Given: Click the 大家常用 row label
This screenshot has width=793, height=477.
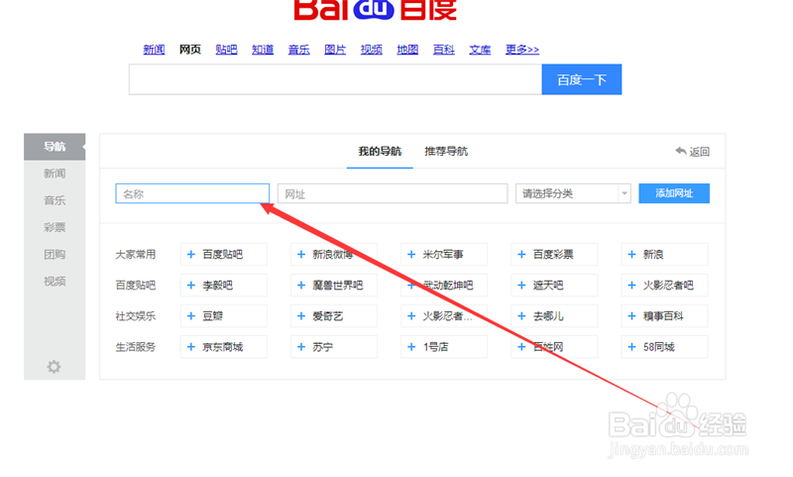Looking at the screenshot, I should pyautogui.click(x=136, y=255).
